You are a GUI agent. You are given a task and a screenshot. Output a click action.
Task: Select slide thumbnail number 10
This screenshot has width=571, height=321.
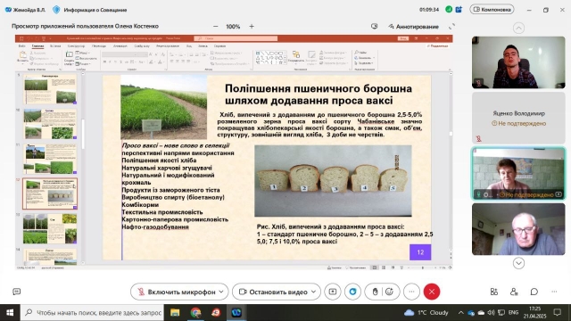click(50, 124)
